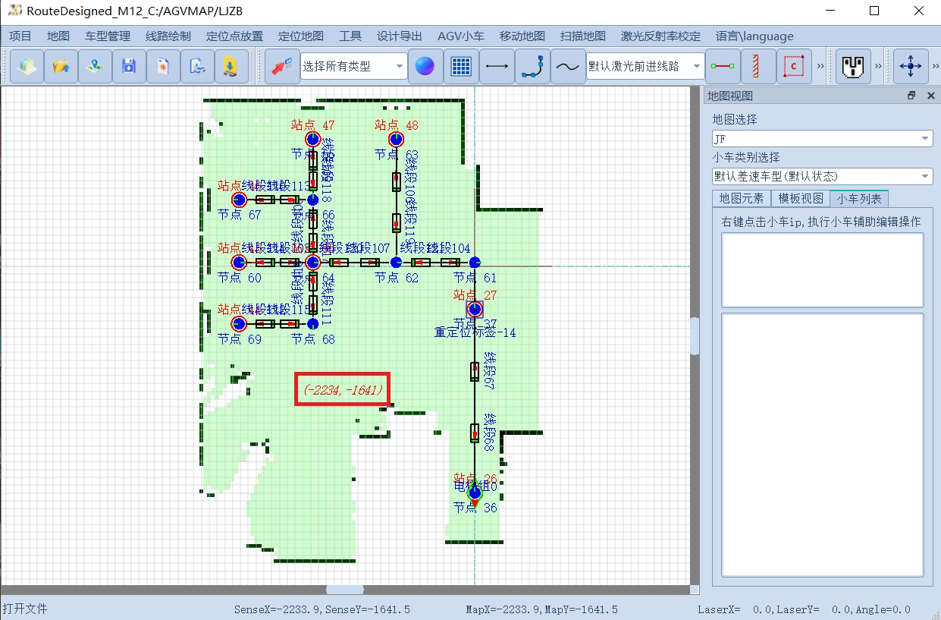This screenshot has height=620, width=941.
Task: Select station 站点 48 node on map
Action: (x=396, y=139)
